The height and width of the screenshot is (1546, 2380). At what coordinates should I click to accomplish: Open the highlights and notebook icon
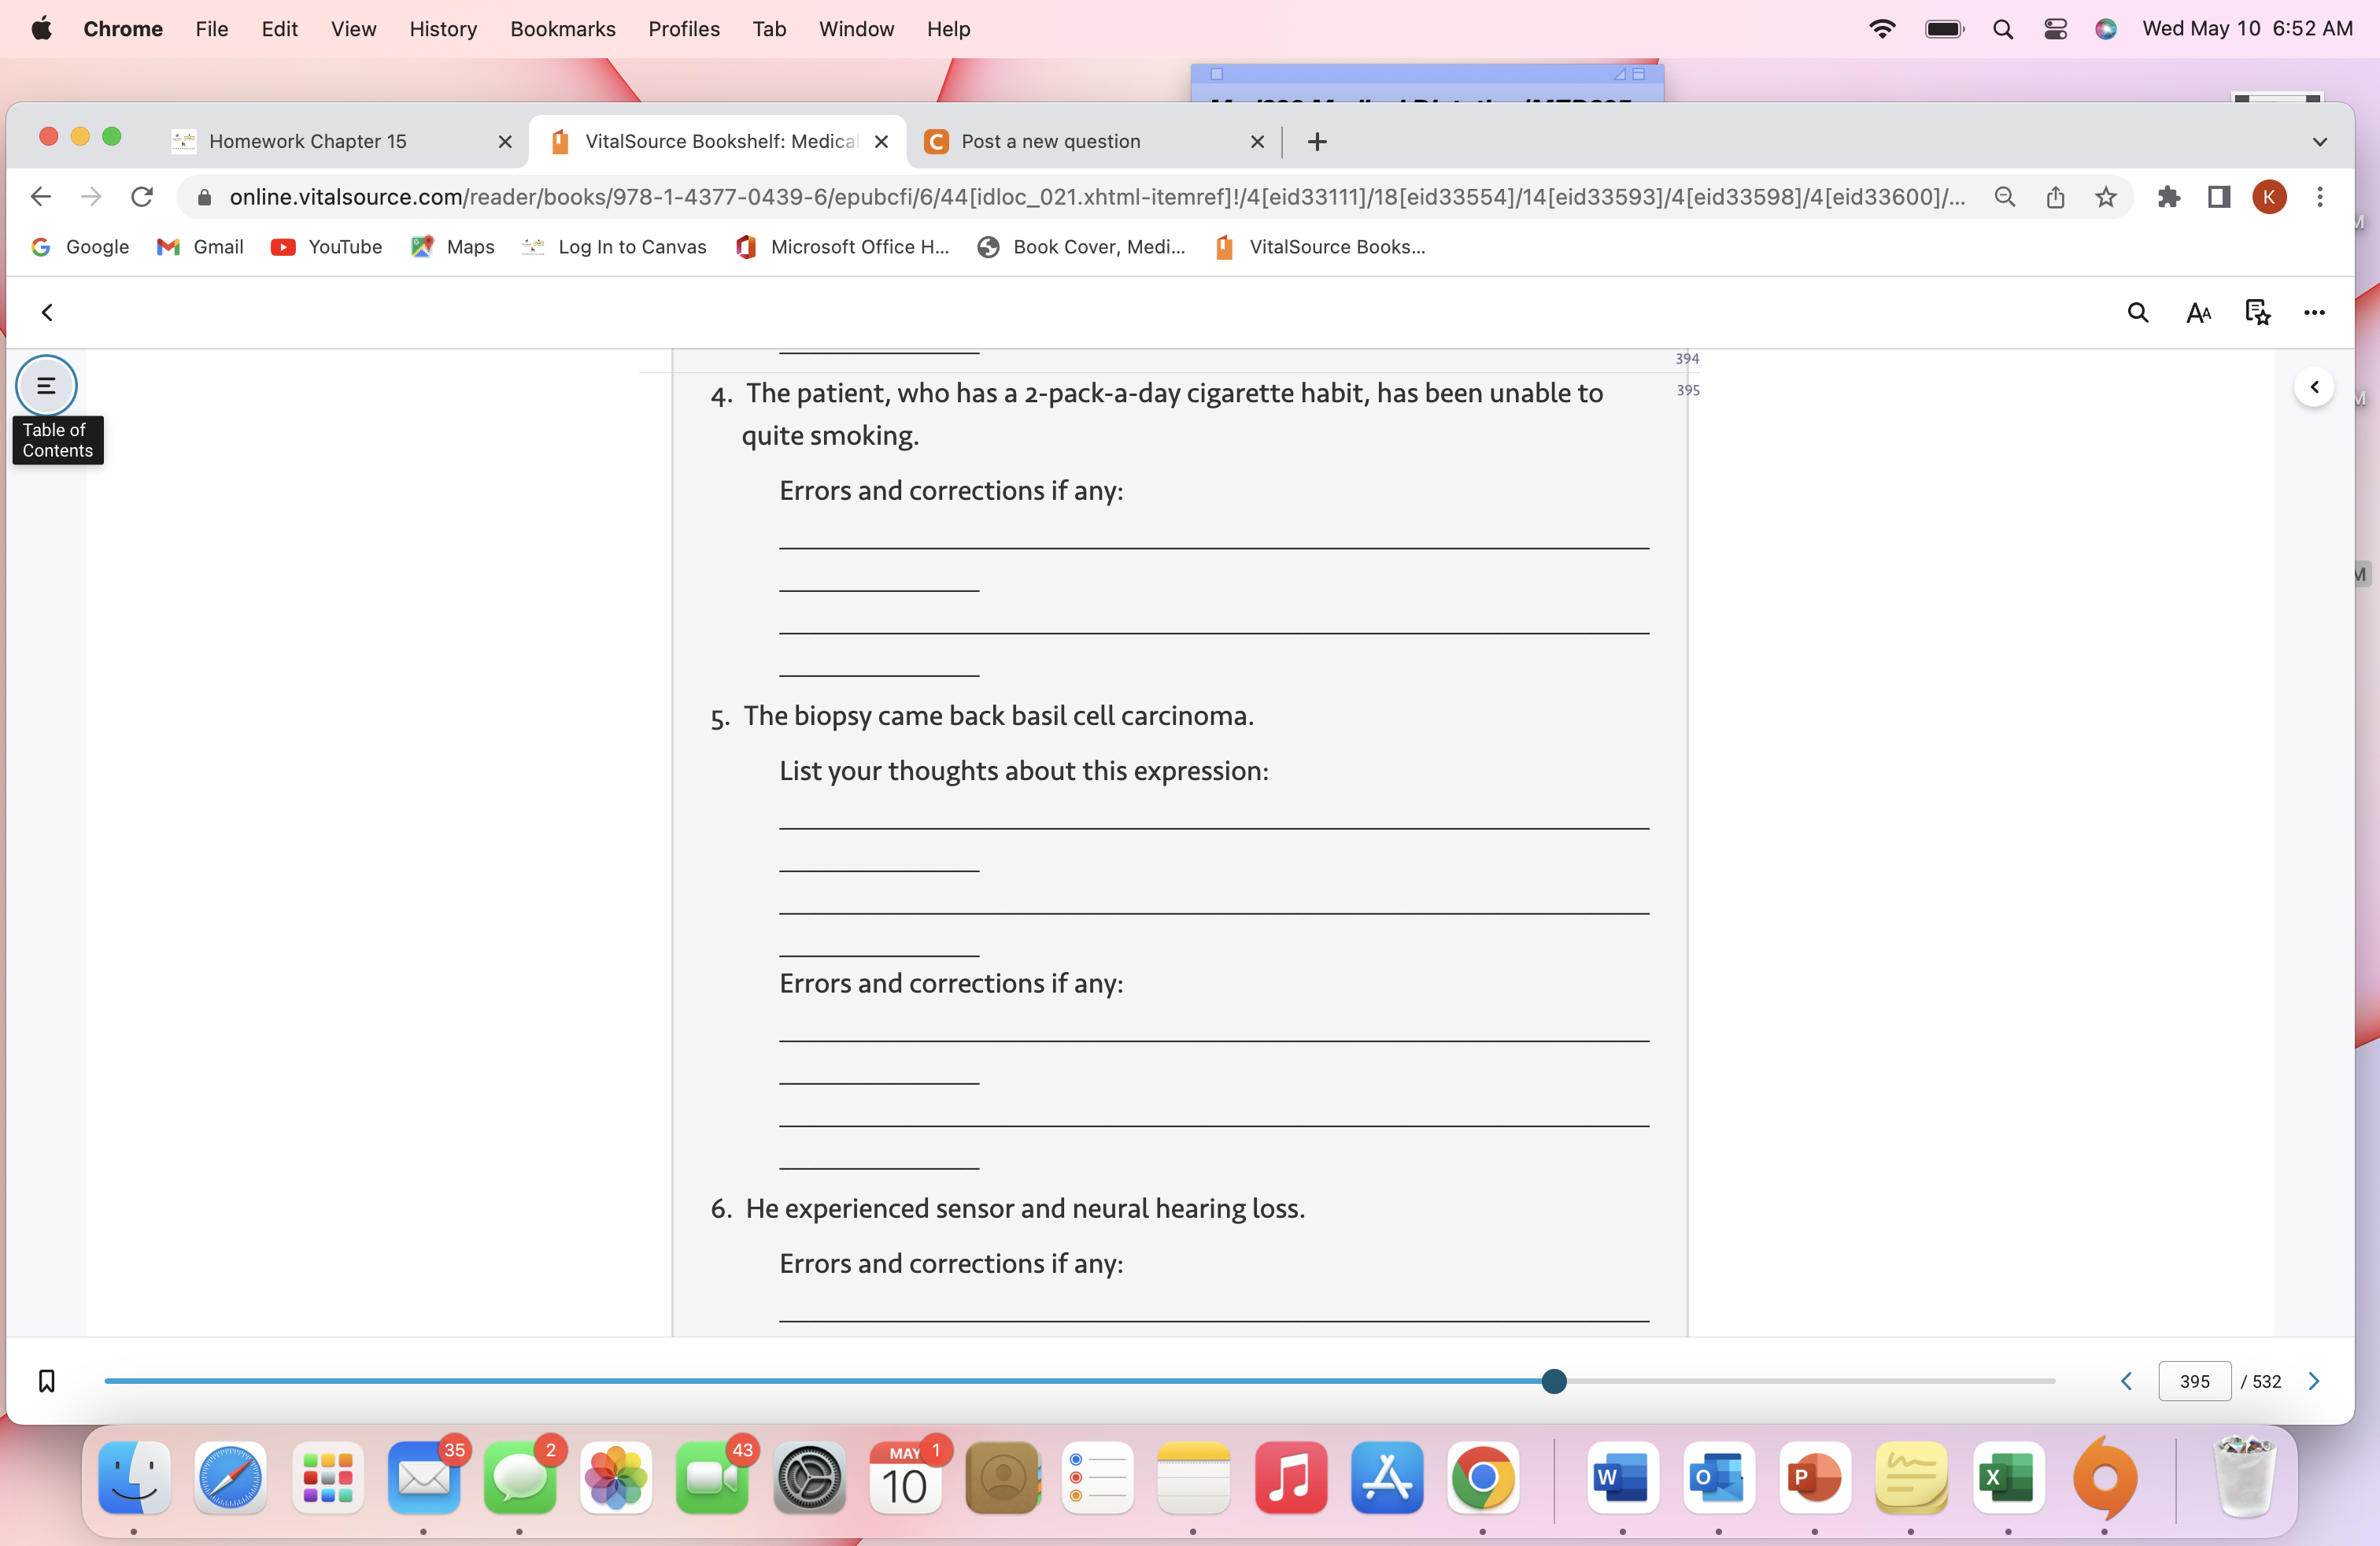[2257, 313]
